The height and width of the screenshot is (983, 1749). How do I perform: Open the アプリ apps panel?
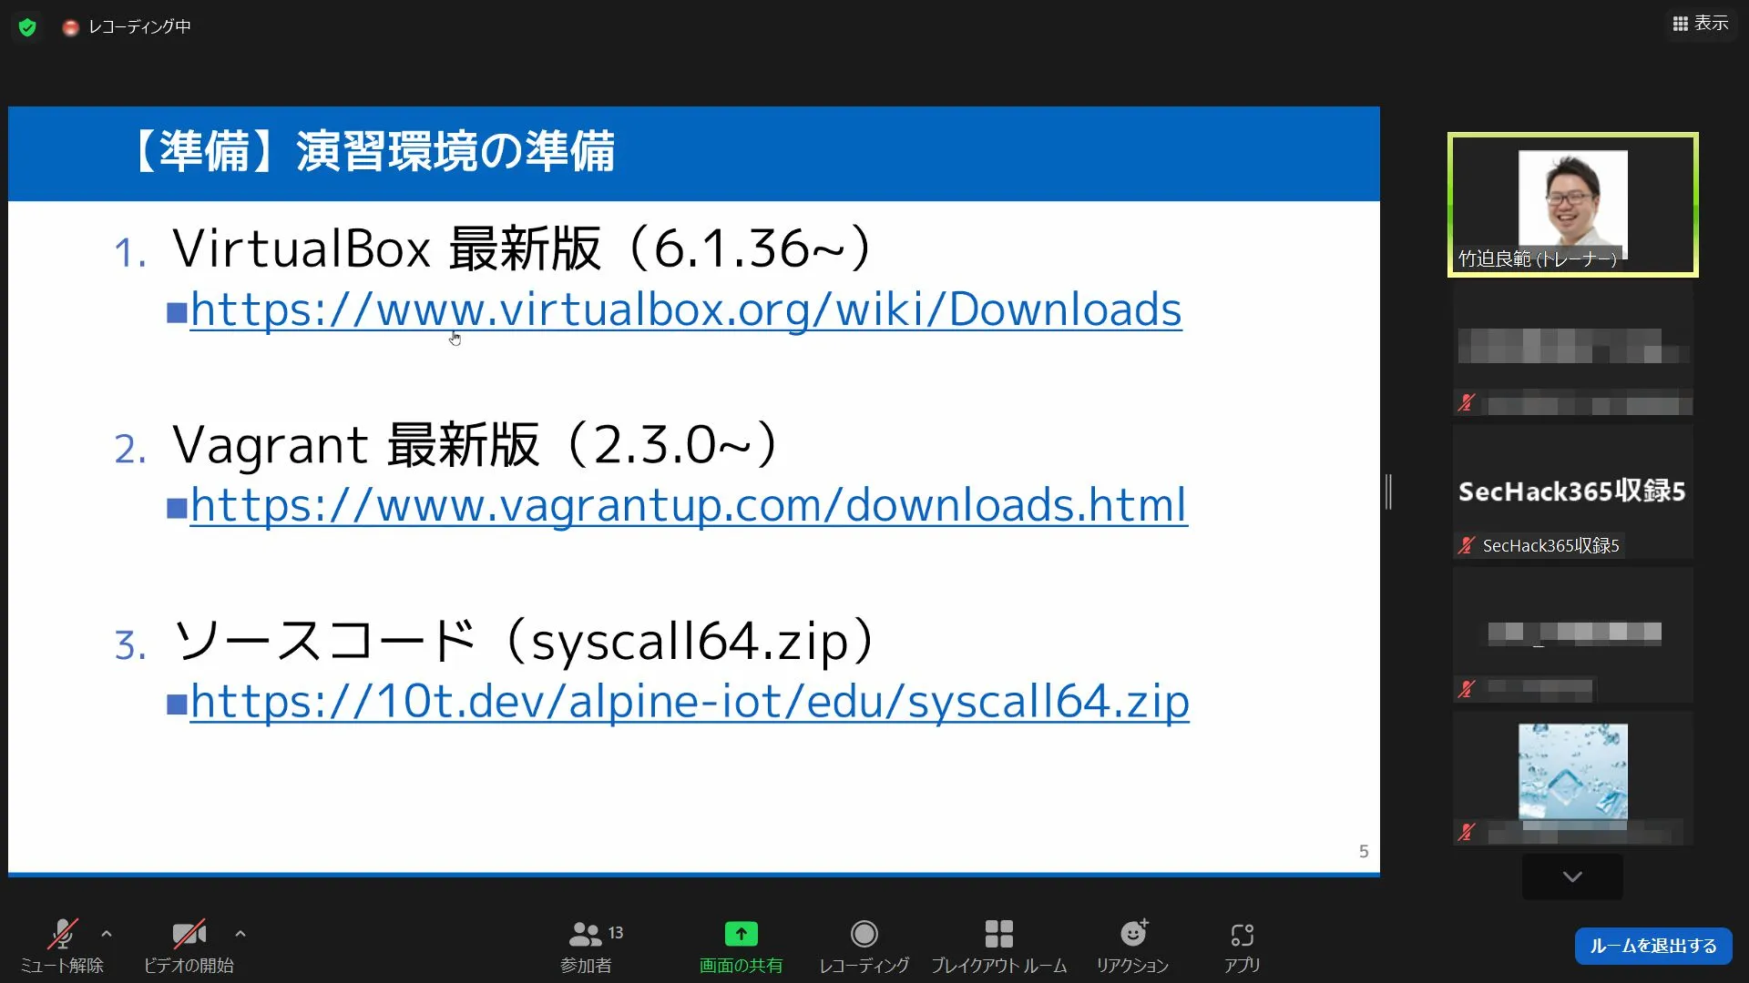click(x=1242, y=946)
